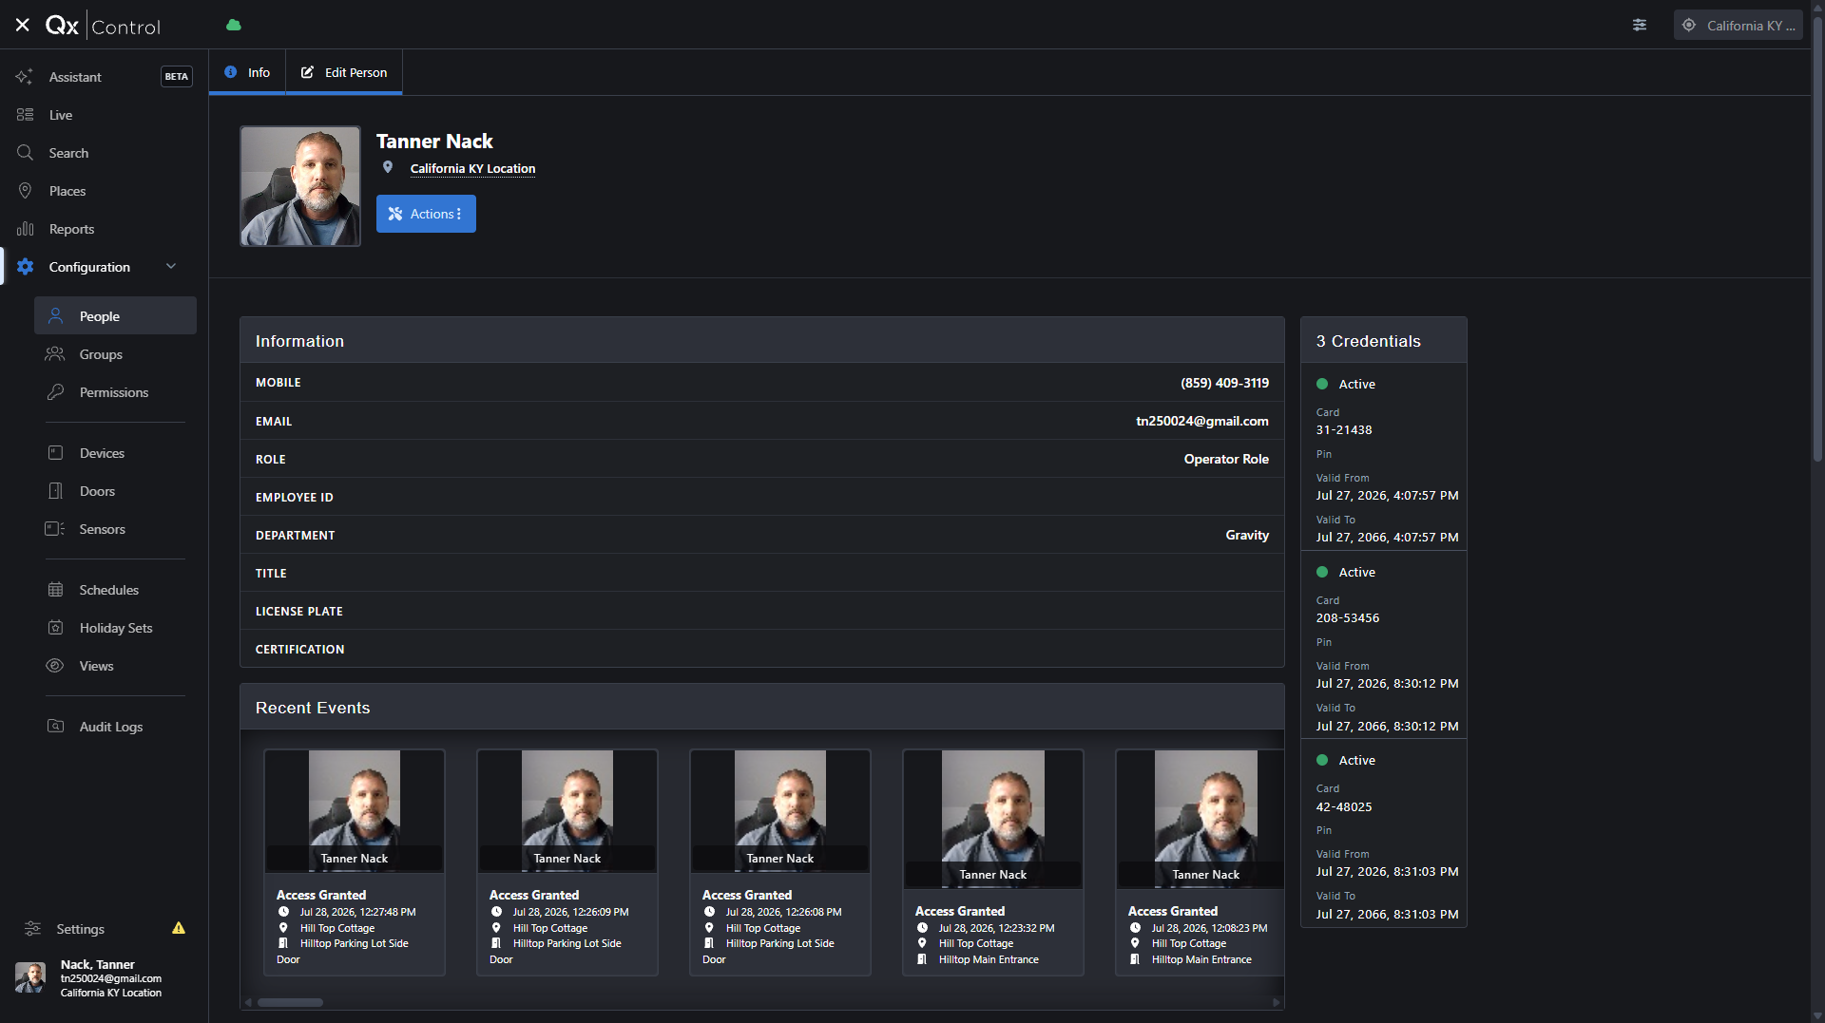Click the Recent Events horizontal scrollbar
This screenshot has width=1825, height=1023.
[291, 1002]
